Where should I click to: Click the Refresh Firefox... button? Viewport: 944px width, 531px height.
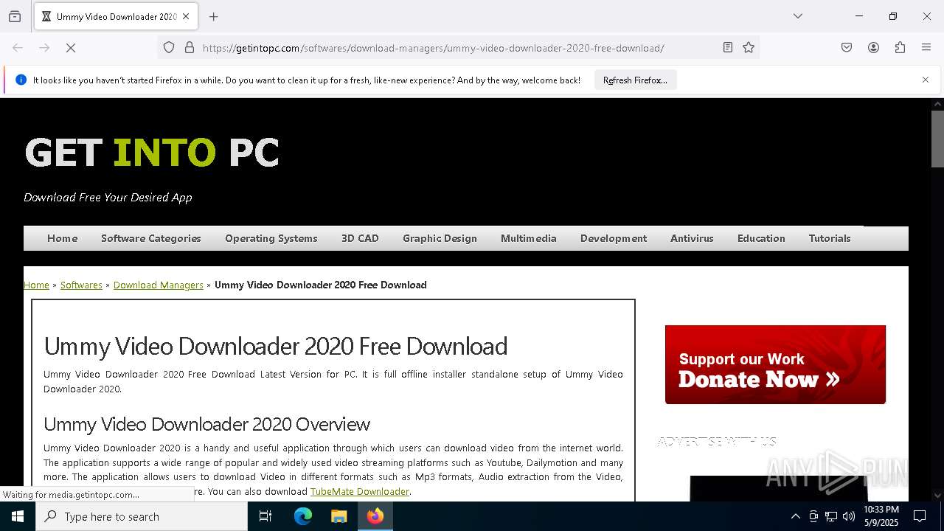tap(635, 80)
